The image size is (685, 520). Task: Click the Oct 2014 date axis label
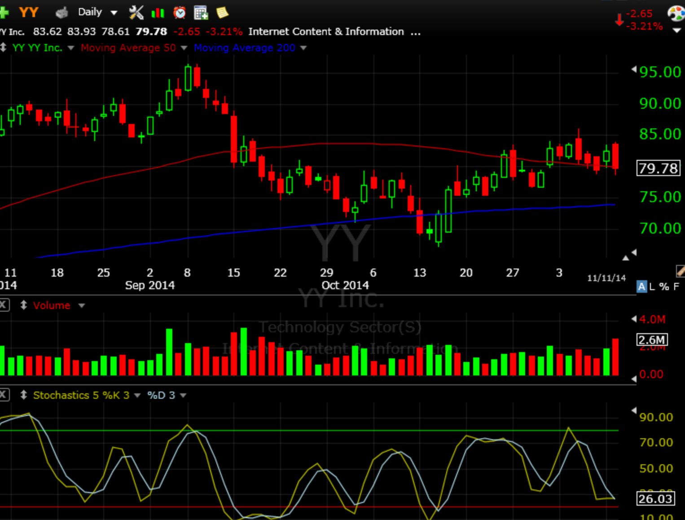345,285
